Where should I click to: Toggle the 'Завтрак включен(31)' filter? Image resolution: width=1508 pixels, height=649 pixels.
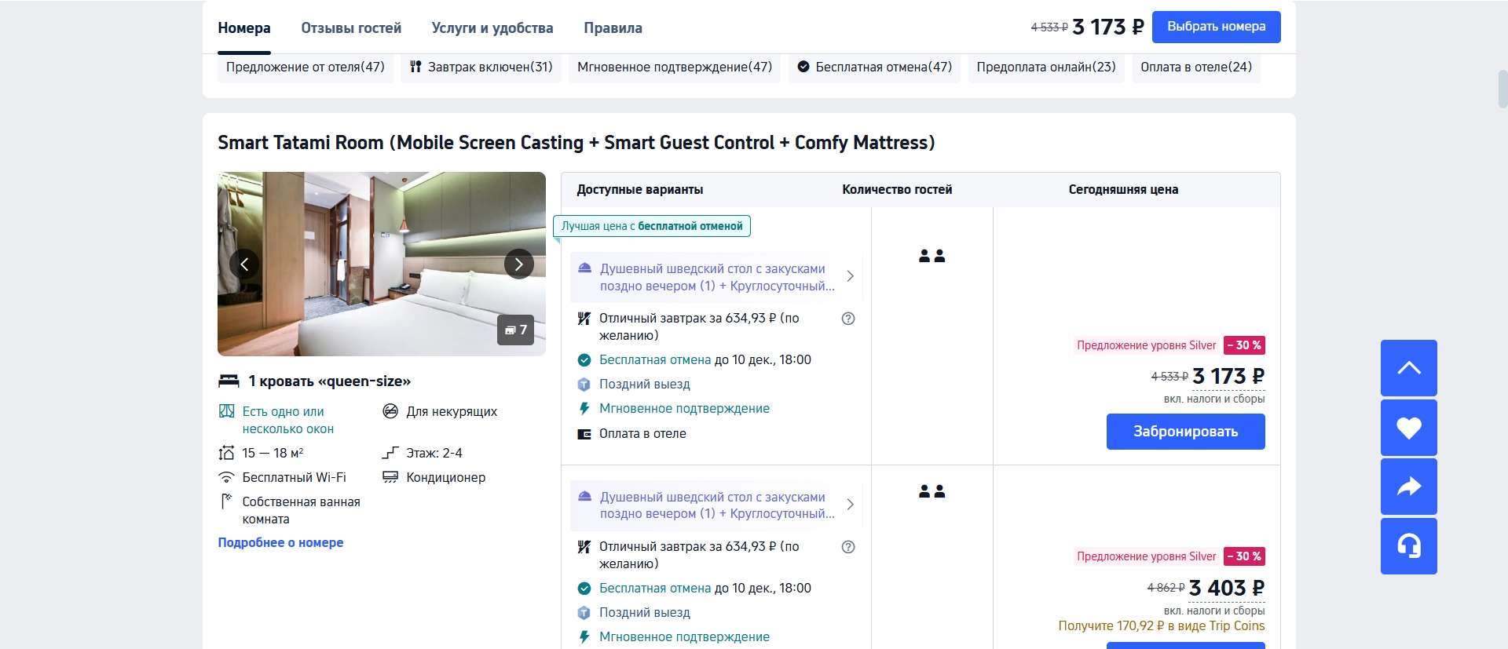481,67
